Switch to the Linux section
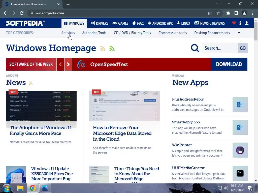This screenshot has width=258, height=193. [x=183, y=23]
